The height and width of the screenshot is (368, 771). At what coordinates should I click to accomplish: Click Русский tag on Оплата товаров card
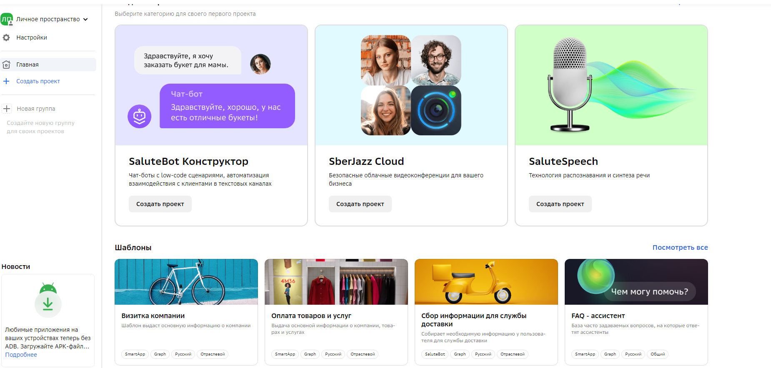tap(333, 354)
